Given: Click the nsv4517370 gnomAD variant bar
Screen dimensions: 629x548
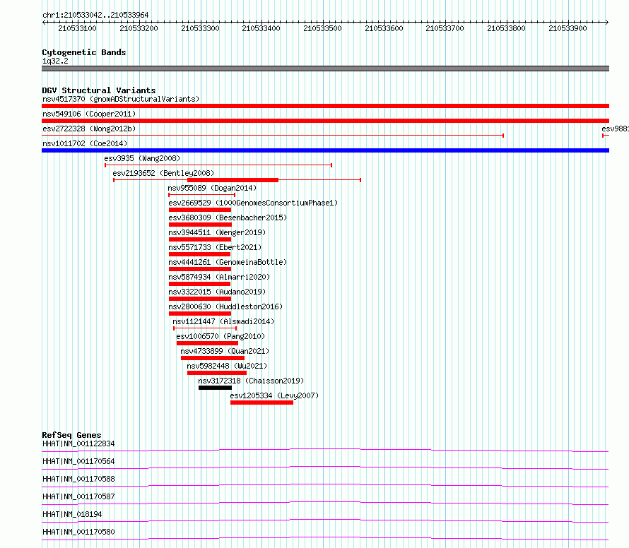Looking at the screenshot, I should (325, 106).
